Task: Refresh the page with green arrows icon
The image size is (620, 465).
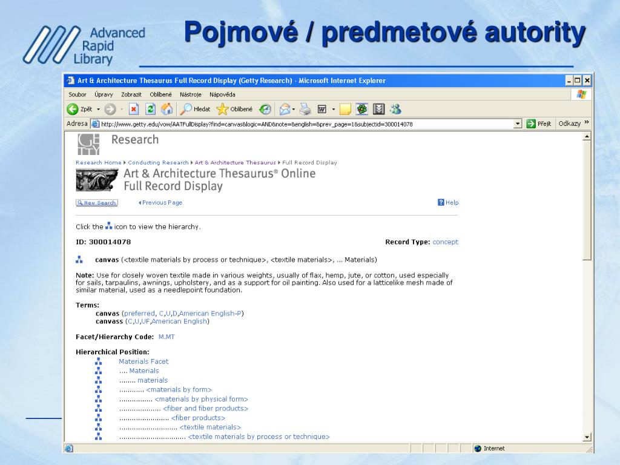Action: pos(150,109)
